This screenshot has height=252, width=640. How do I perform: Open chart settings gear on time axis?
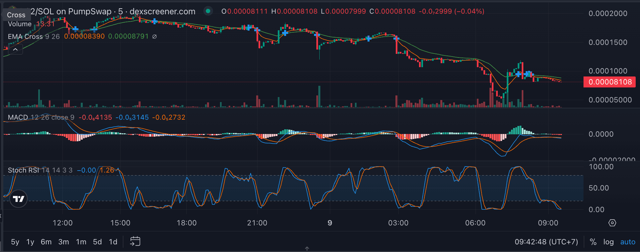point(612,223)
